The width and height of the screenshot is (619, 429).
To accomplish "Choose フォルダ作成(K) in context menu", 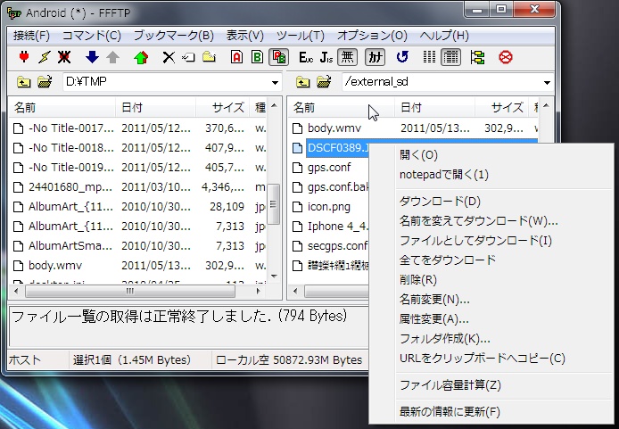I will click(x=491, y=338).
